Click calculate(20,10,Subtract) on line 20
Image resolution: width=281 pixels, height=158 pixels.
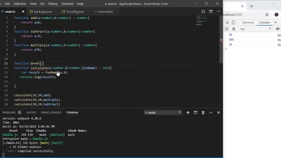click(x=37, y=104)
